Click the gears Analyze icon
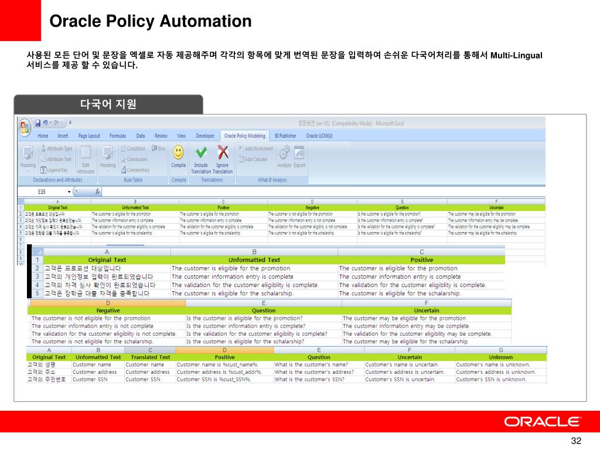The width and height of the screenshot is (600, 450). point(284,153)
